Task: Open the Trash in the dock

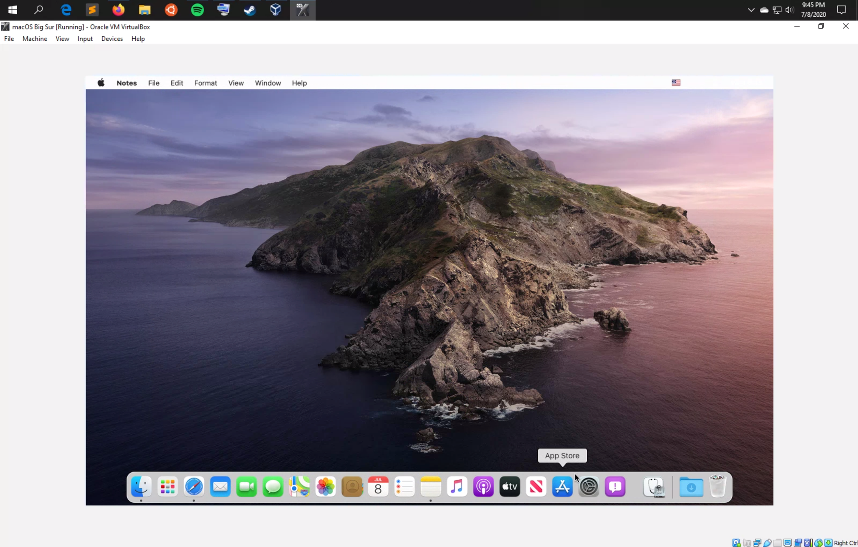Action: (x=718, y=486)
